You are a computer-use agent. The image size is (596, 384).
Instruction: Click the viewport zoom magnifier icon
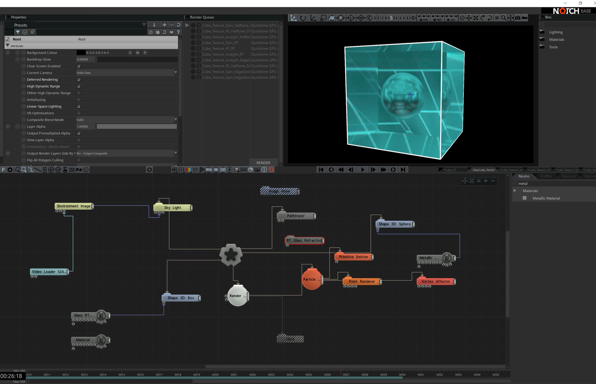pos(503,18)
